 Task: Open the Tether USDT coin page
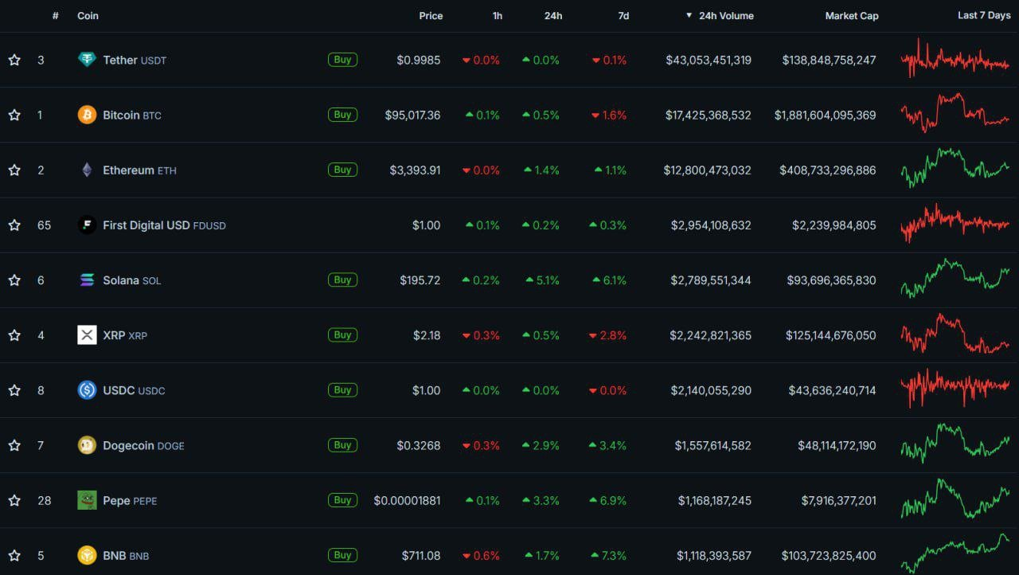pos(135,60)
